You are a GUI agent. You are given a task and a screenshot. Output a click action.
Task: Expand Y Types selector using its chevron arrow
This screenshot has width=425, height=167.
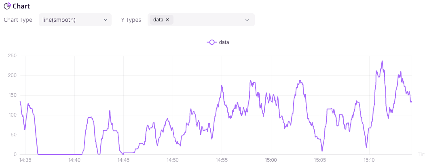(247, 20)
